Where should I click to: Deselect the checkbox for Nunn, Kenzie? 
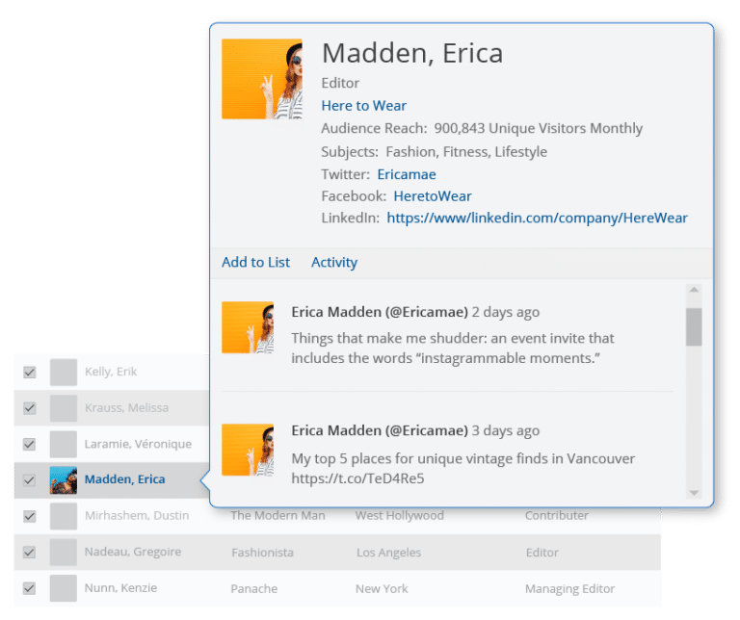tap(30, 588)
